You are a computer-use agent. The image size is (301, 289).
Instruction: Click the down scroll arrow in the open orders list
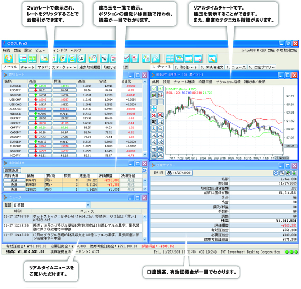(x=145, y=189)
